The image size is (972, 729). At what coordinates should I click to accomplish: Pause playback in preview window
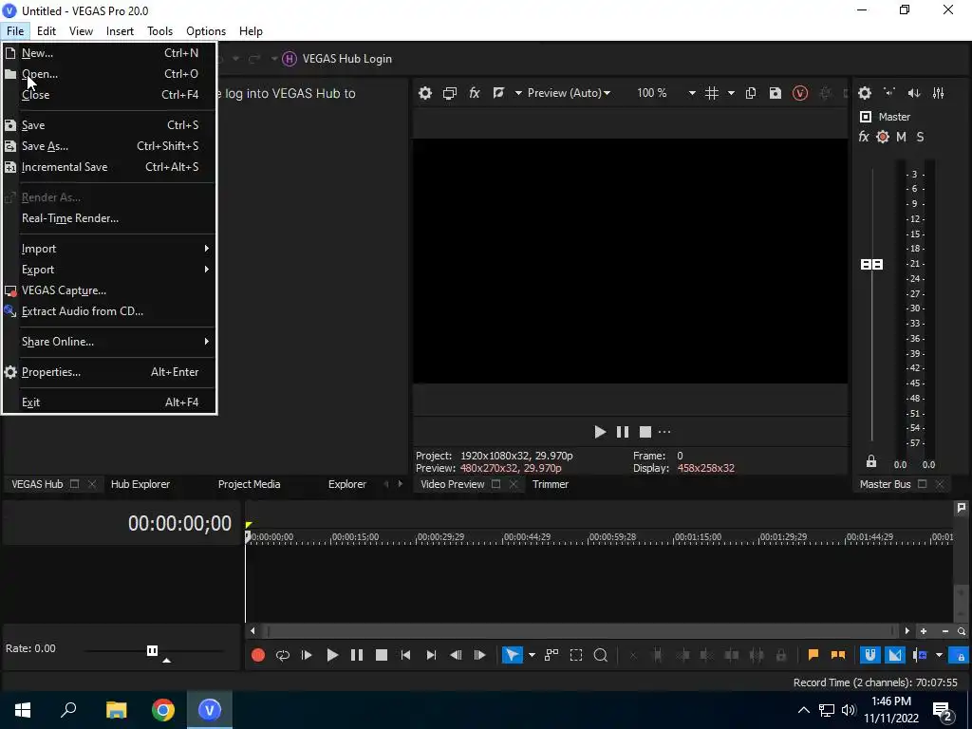tap(623, 432)
